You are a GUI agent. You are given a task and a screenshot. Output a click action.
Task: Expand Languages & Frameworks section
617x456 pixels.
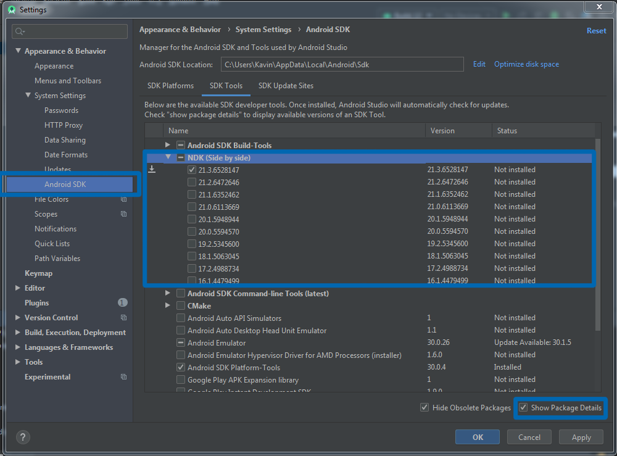click(x=18, y=347)
